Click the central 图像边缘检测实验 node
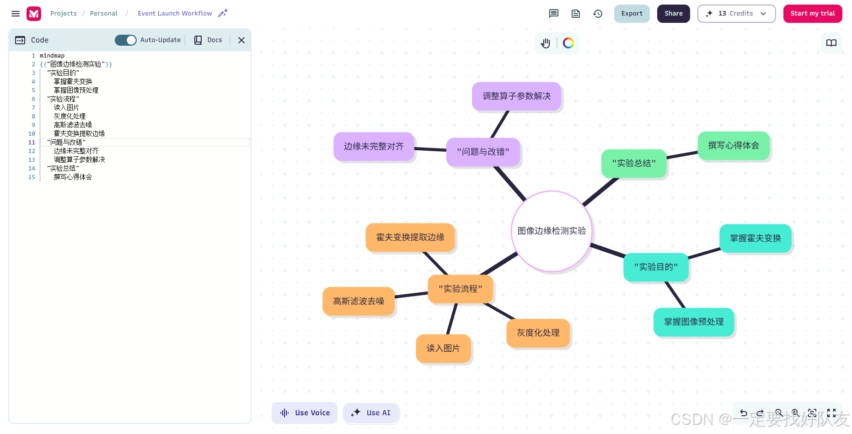 coord(552,231)
